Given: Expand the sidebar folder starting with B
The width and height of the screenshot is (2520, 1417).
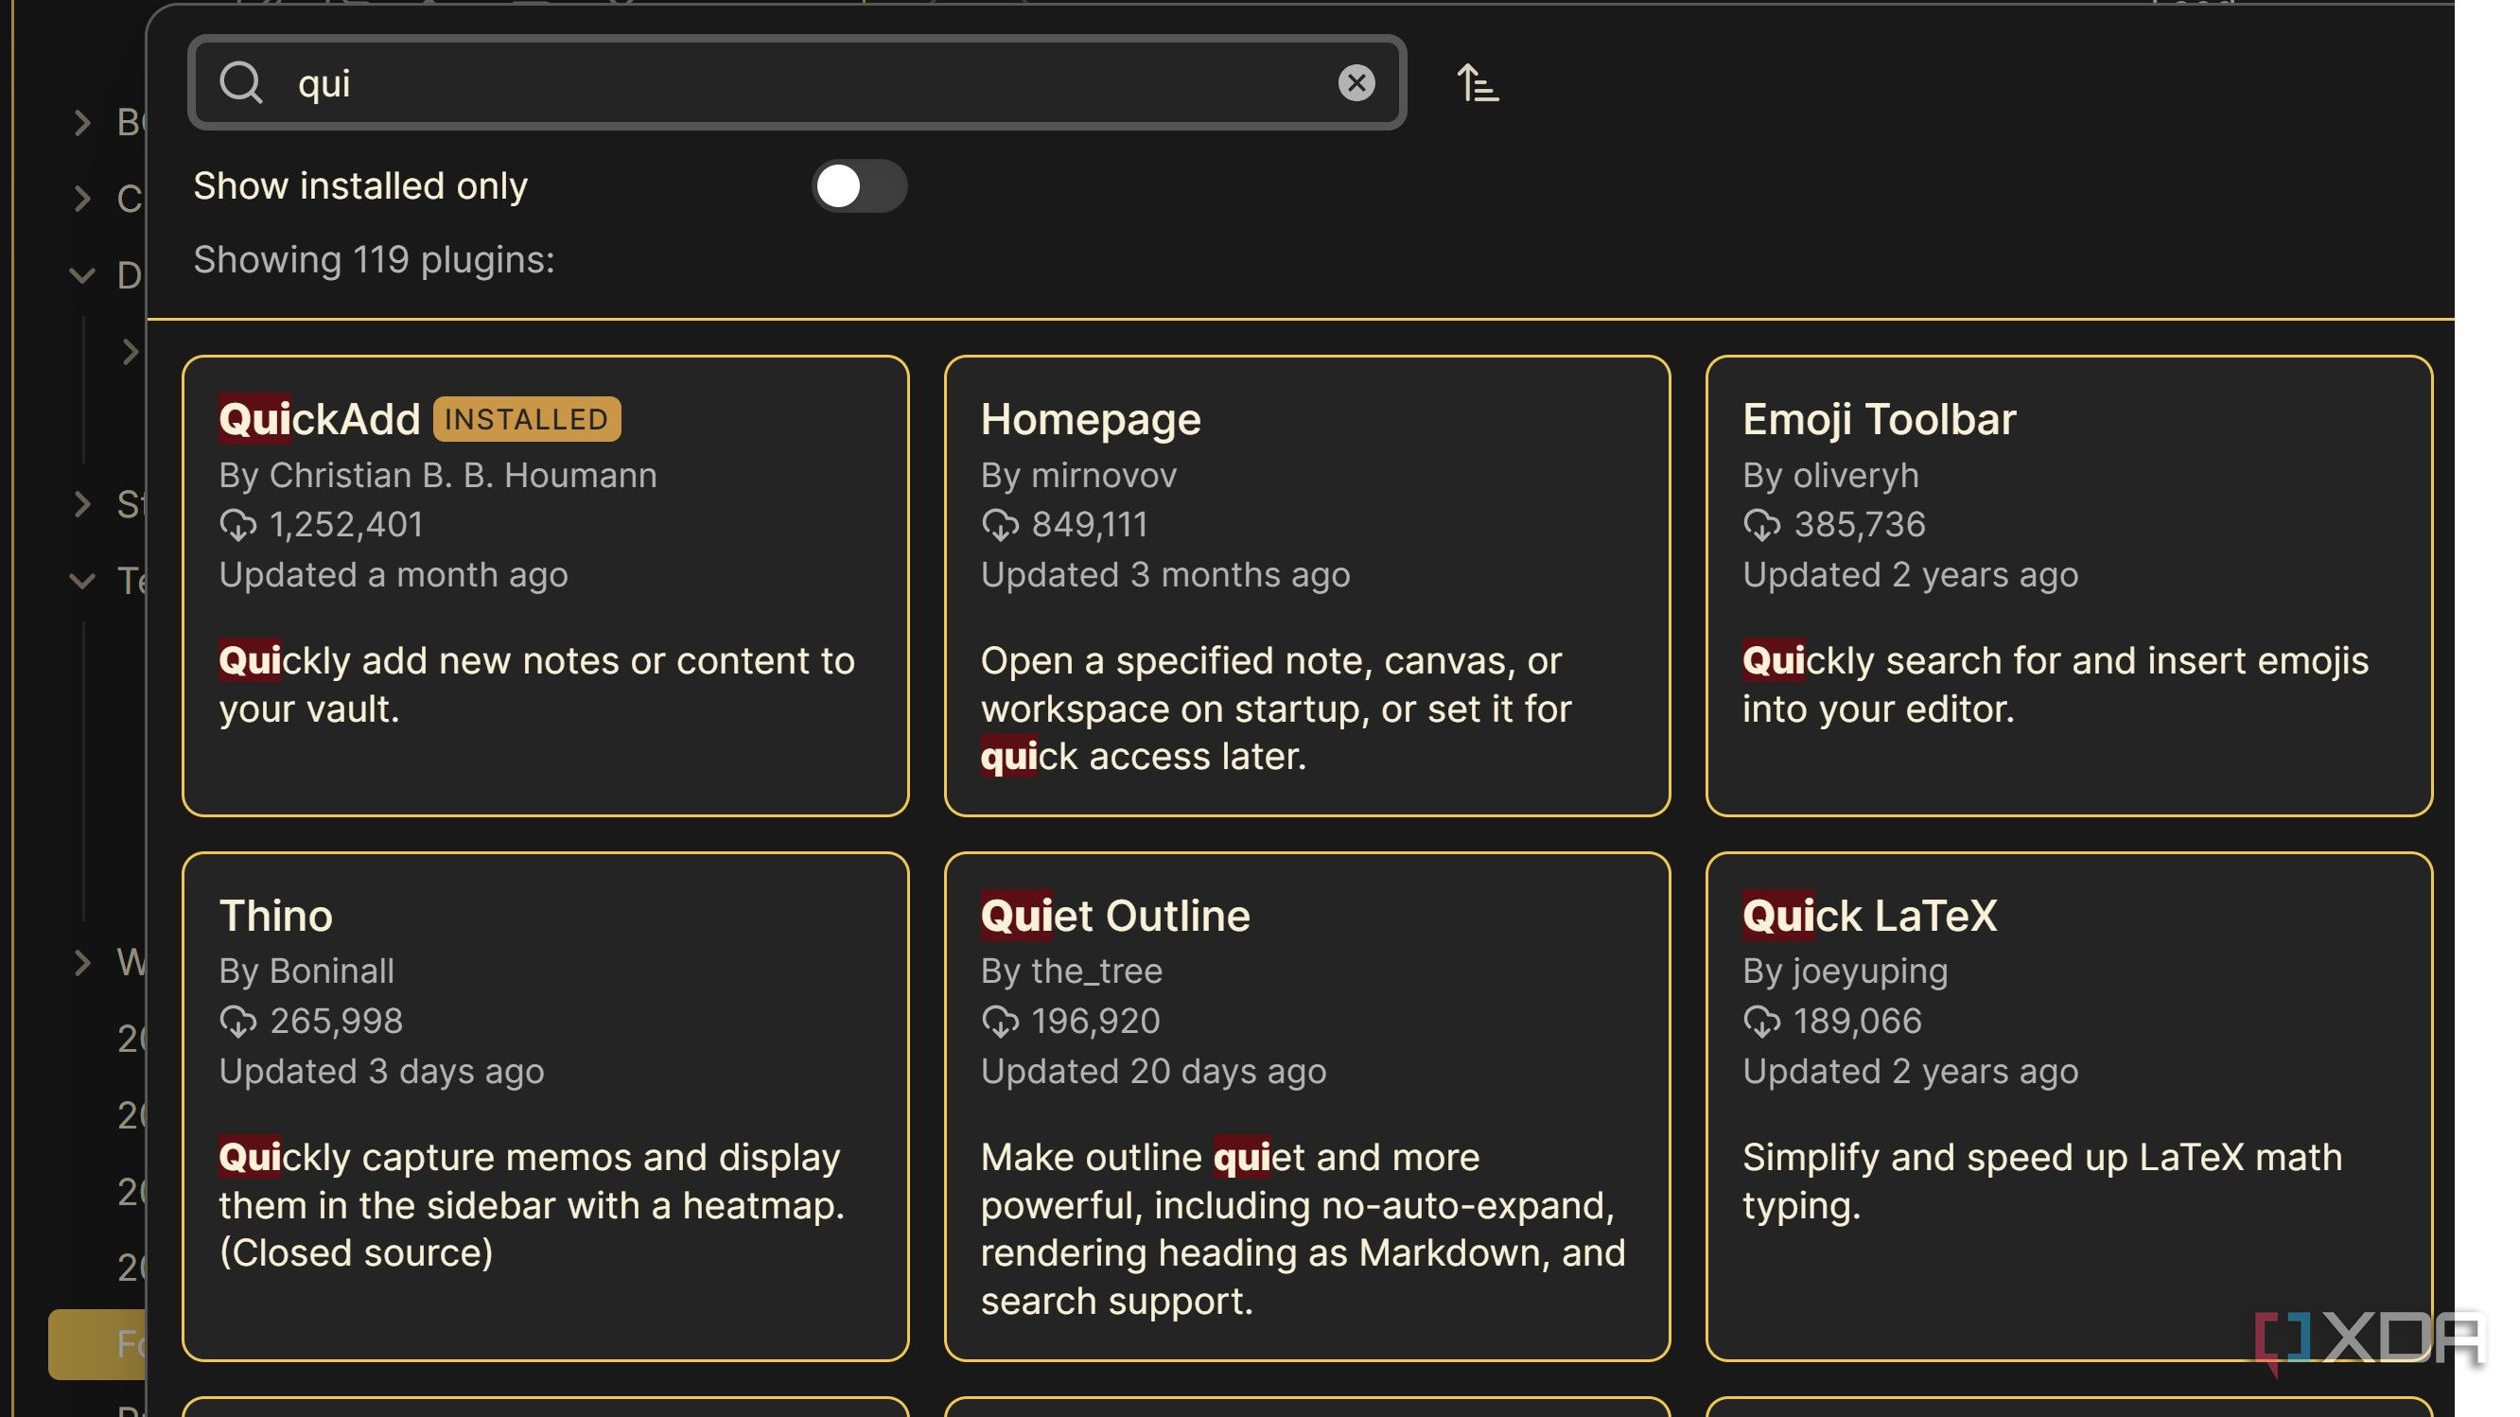Looking at the screenshot, I should (82, 123).
